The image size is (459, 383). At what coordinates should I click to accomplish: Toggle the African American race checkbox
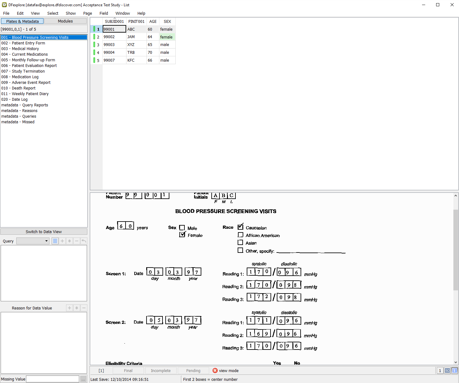(240, 235)
